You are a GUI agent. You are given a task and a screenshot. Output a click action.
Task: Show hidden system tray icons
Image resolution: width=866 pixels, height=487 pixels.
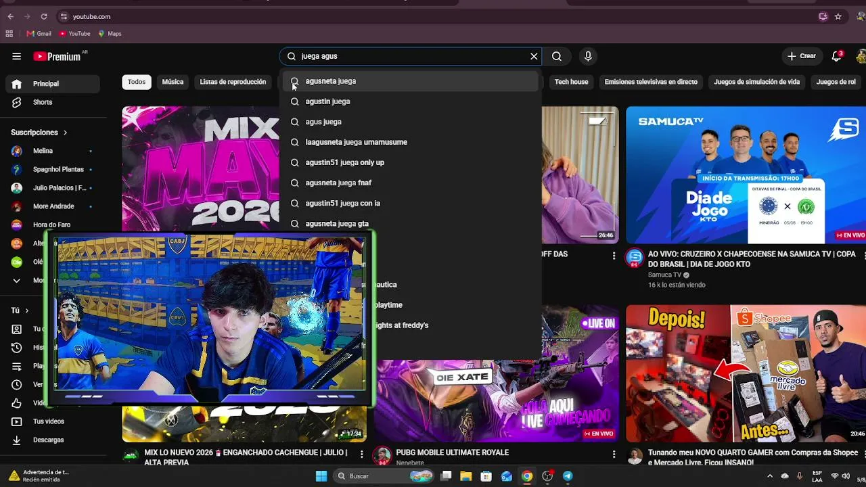(770, 476)
